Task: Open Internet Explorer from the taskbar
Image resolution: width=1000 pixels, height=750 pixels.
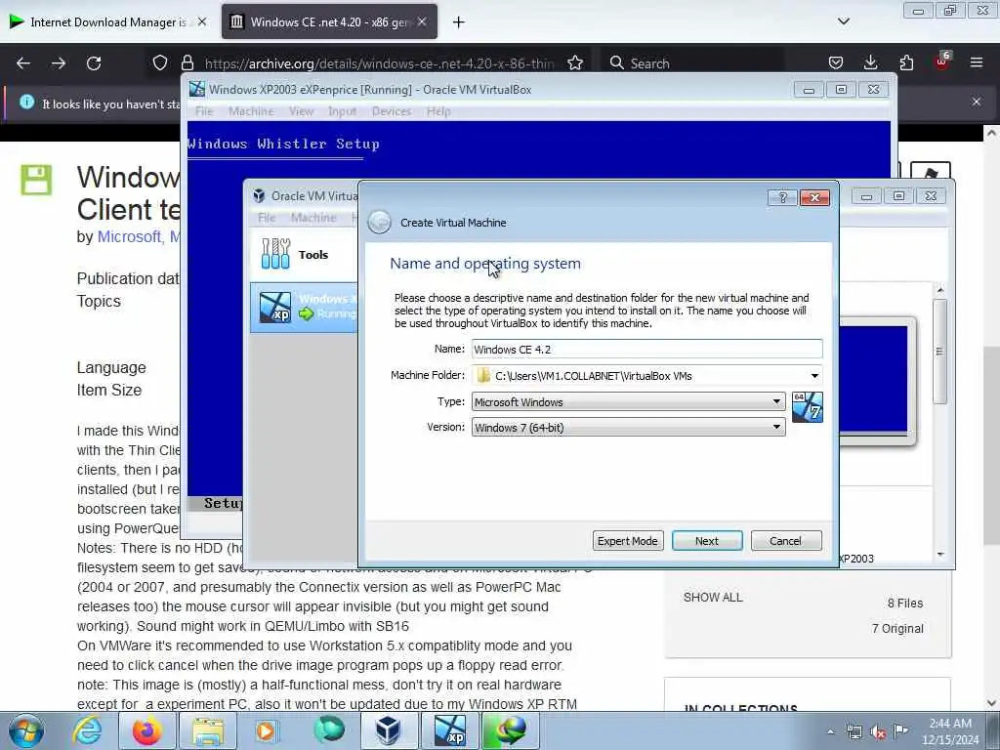Action: pyautogui.click(x=87, y=730)
